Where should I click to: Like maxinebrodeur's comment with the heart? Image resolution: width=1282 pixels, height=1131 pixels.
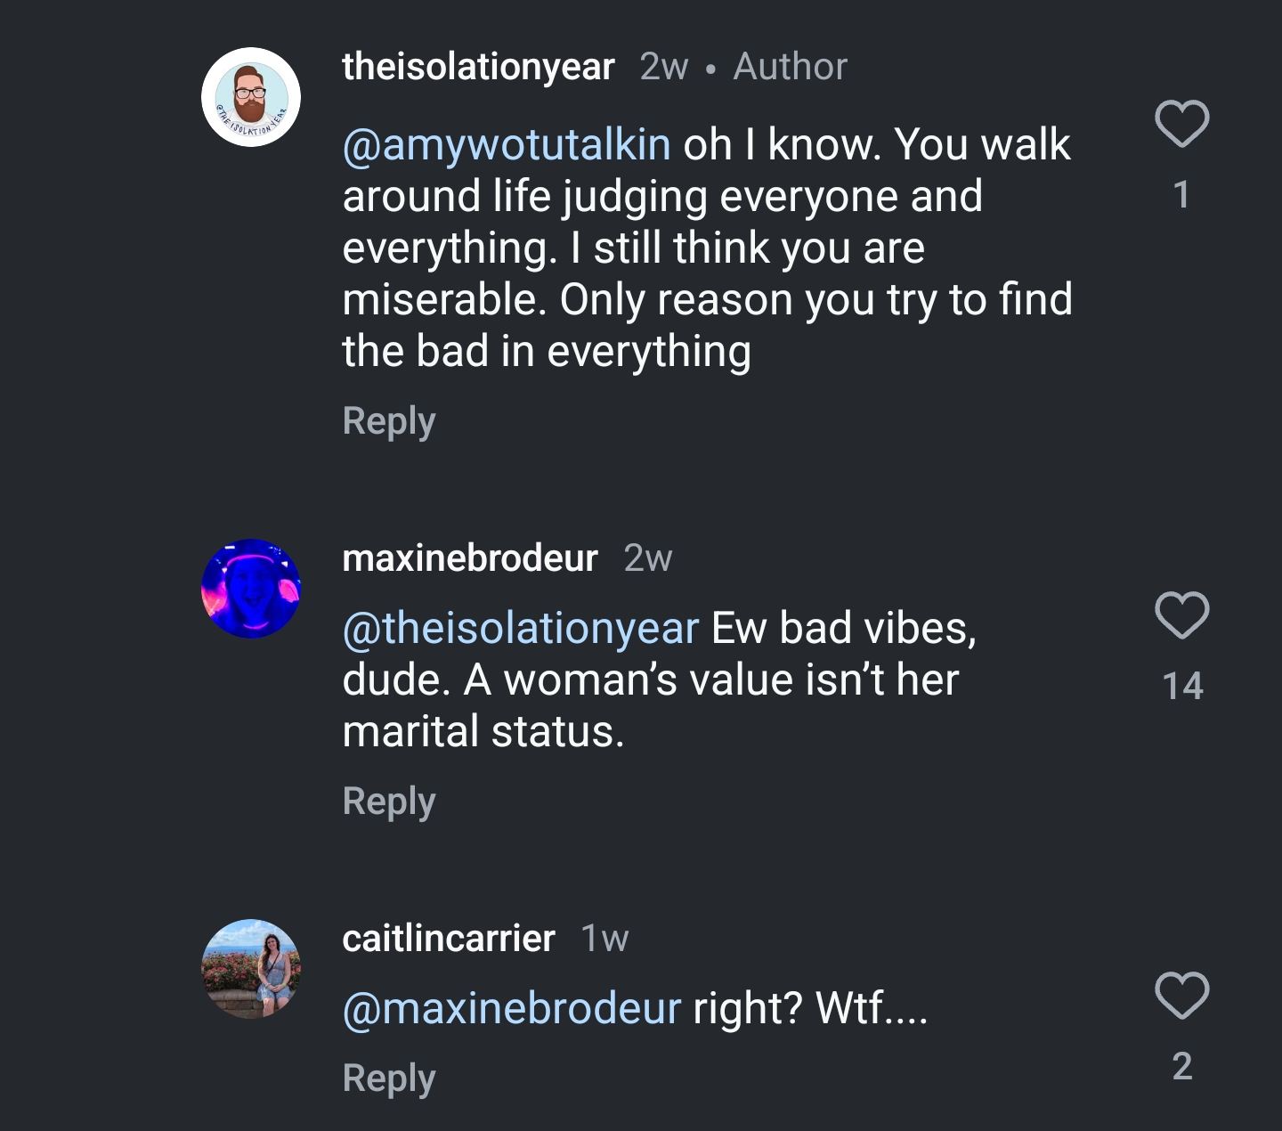[1181, 614]
